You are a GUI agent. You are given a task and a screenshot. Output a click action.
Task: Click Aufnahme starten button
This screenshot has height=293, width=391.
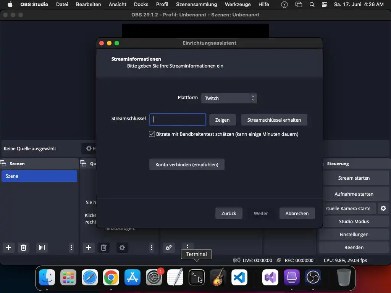pyautogui.click(x=354, y=194)
